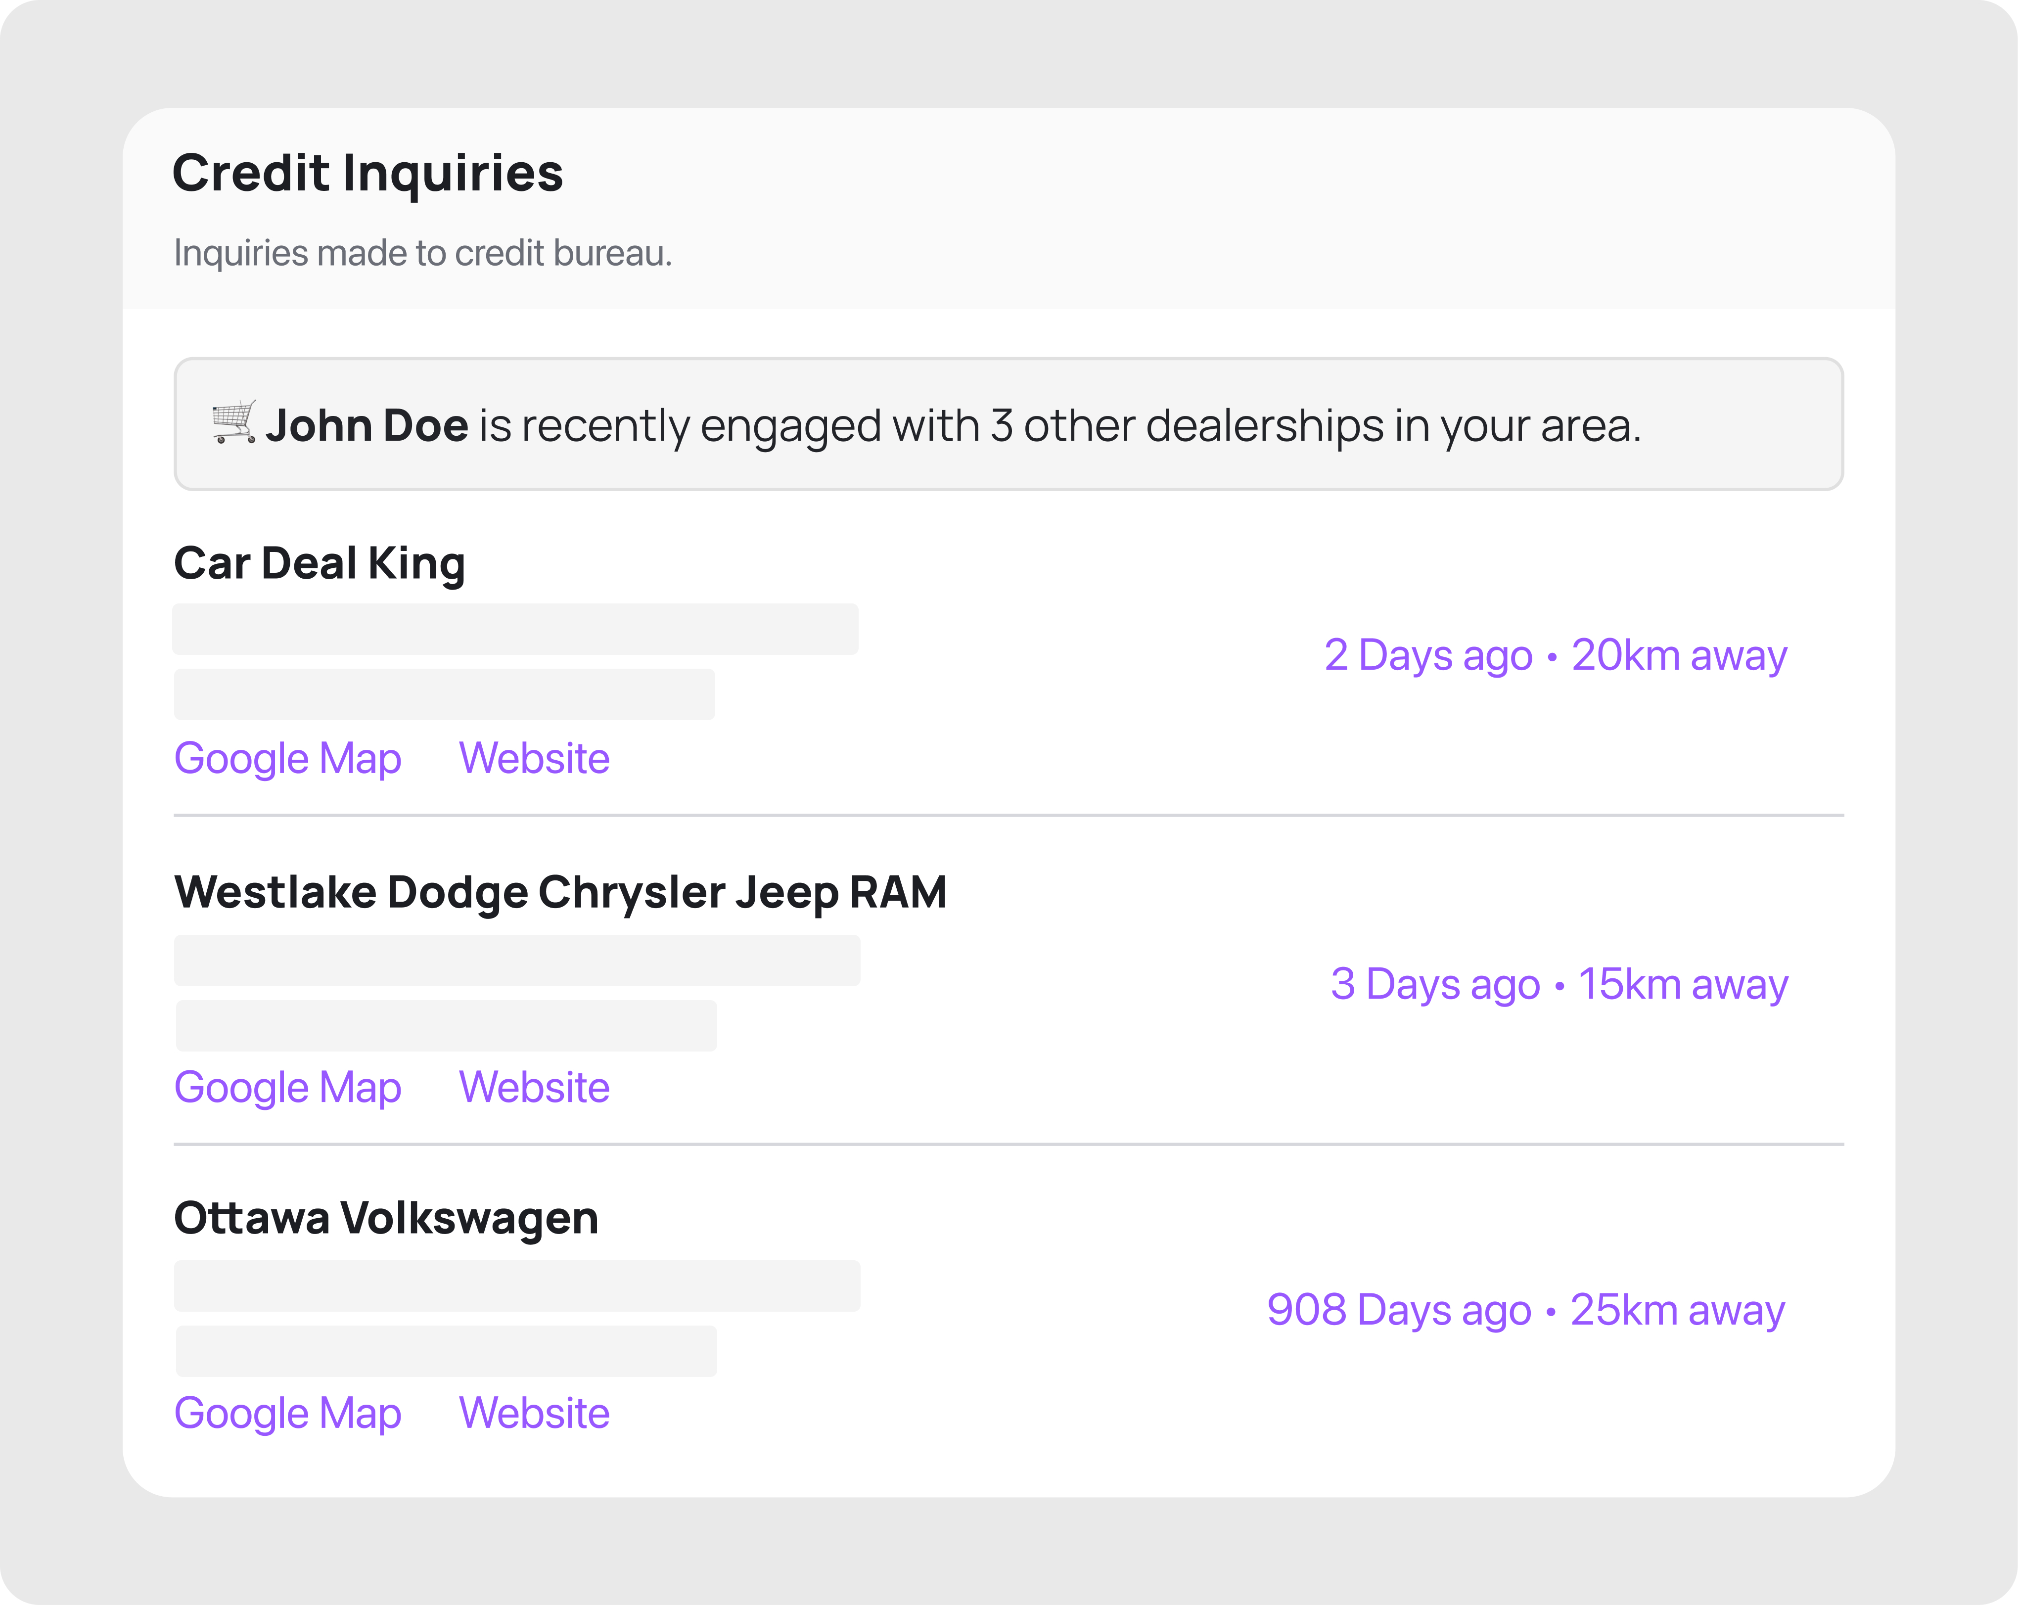The image size is (2018, 1605).
Task: Select the Ottawa Volkswagen dealership name
Action: tap(387, 1218)
